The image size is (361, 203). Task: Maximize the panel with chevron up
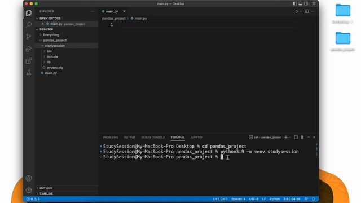point(309,138)
